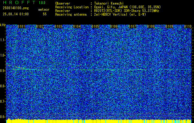Viewport: 194px width, 123px height.
Task: Click the 0108 time marker
Action: click(x=151, y=26)
